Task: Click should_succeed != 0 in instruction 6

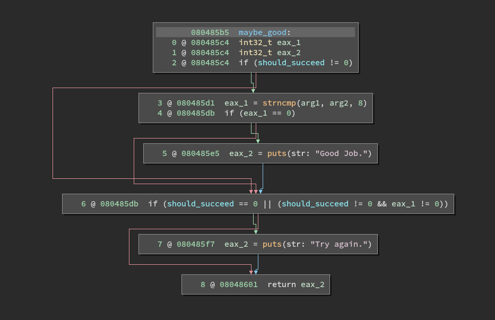Action: coord(327,204)
